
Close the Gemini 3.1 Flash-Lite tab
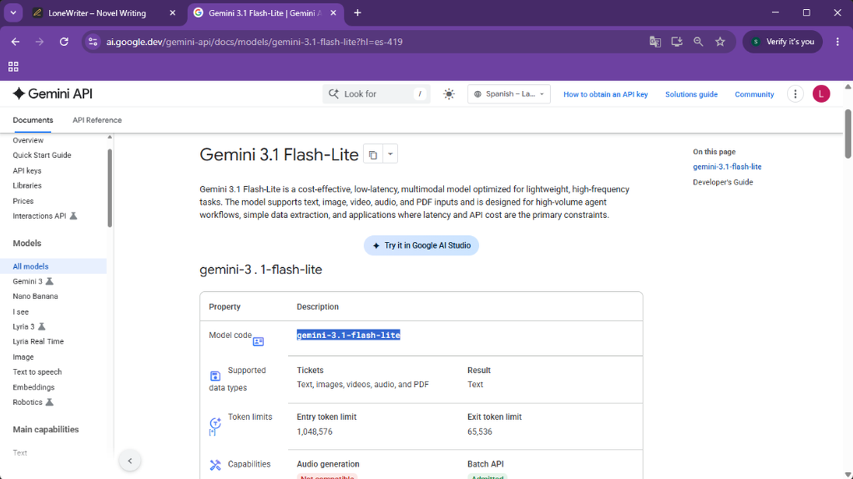point(333,13)
